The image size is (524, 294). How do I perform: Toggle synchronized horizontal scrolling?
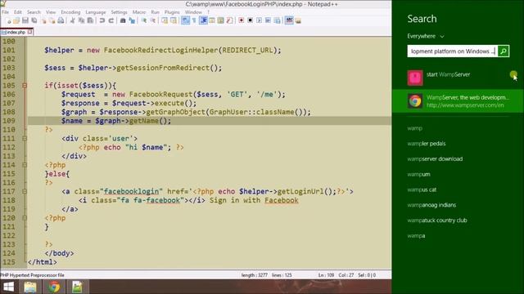pyautogui.click(x=174, y=20)
